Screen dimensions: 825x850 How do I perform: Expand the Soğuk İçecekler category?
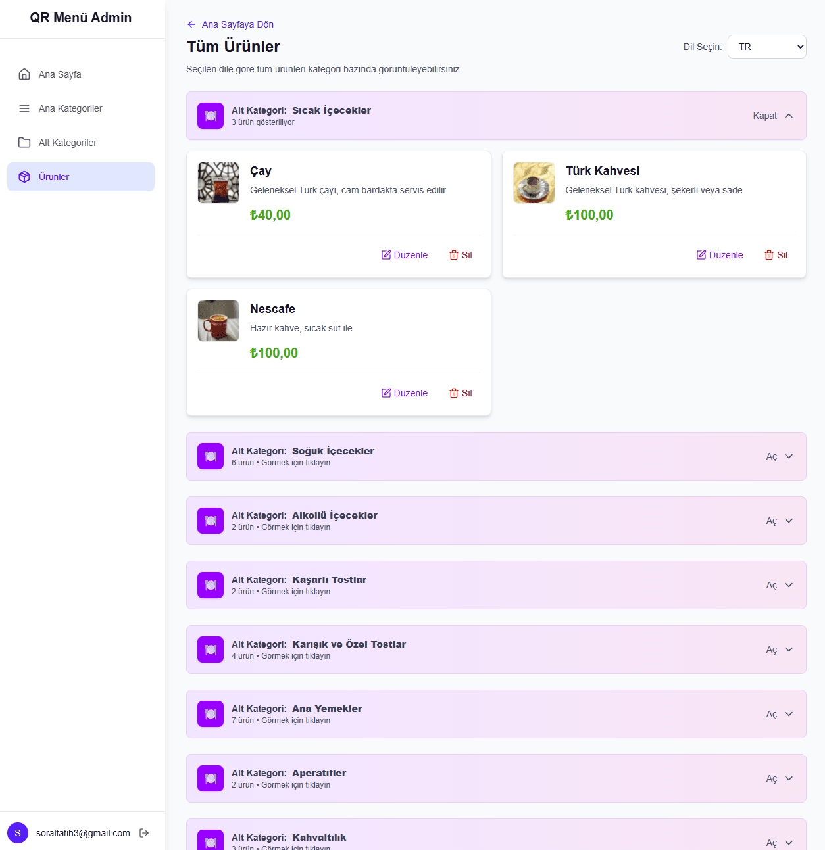pos(780,456)
